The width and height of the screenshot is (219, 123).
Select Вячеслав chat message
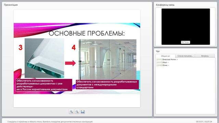pos(167,59)
